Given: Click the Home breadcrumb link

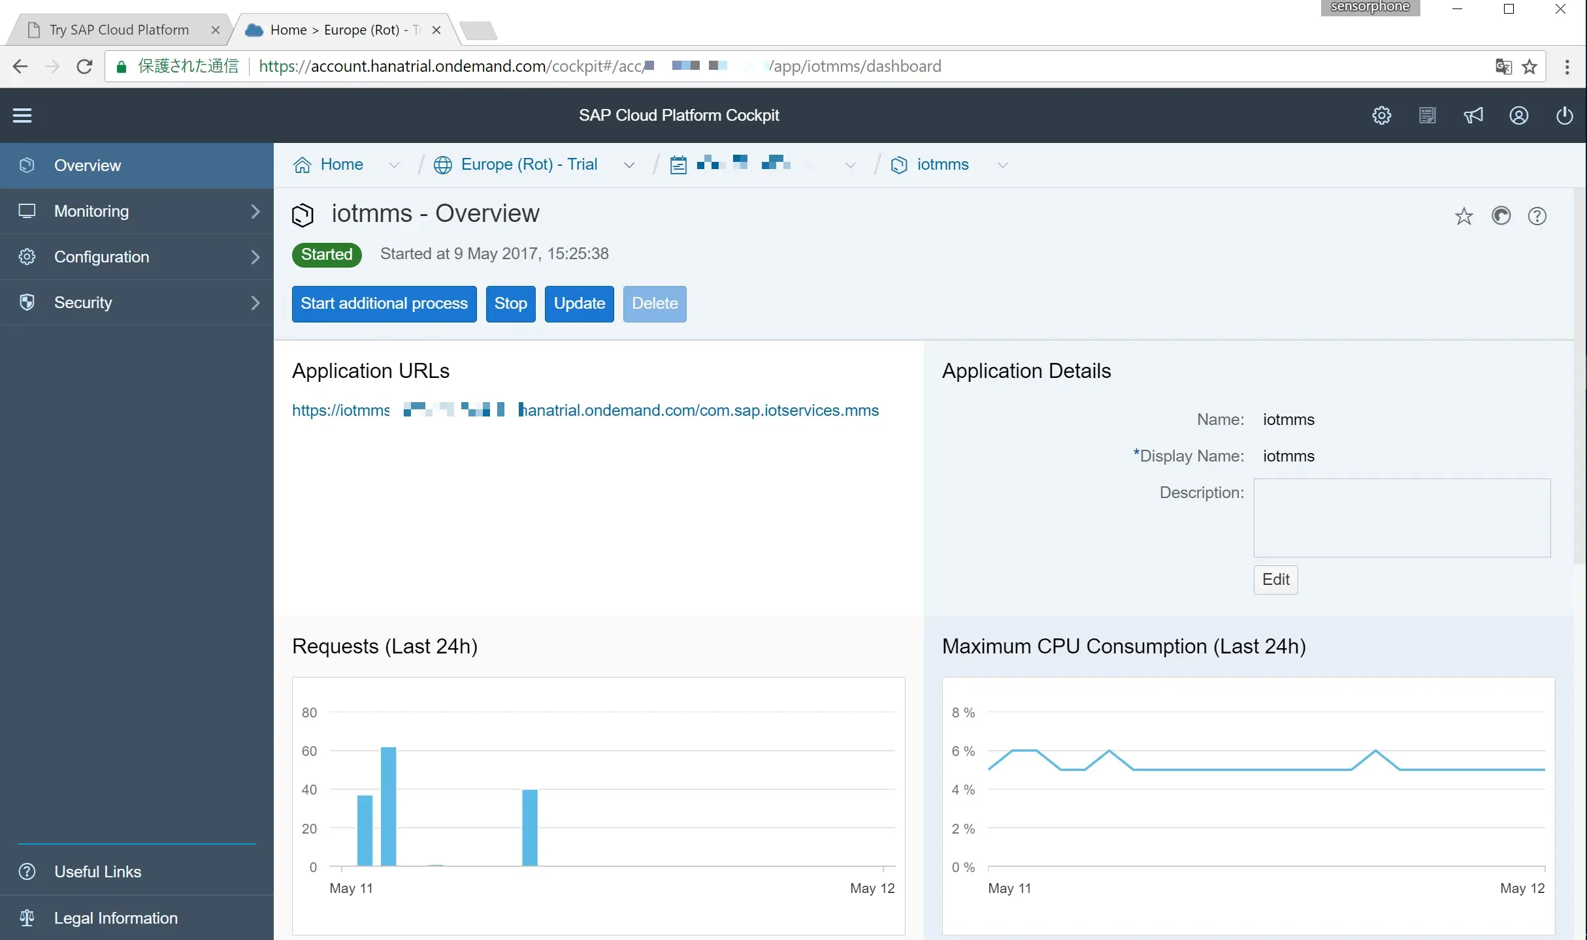Looking at the screenshot, I should (x=342, y=164).
